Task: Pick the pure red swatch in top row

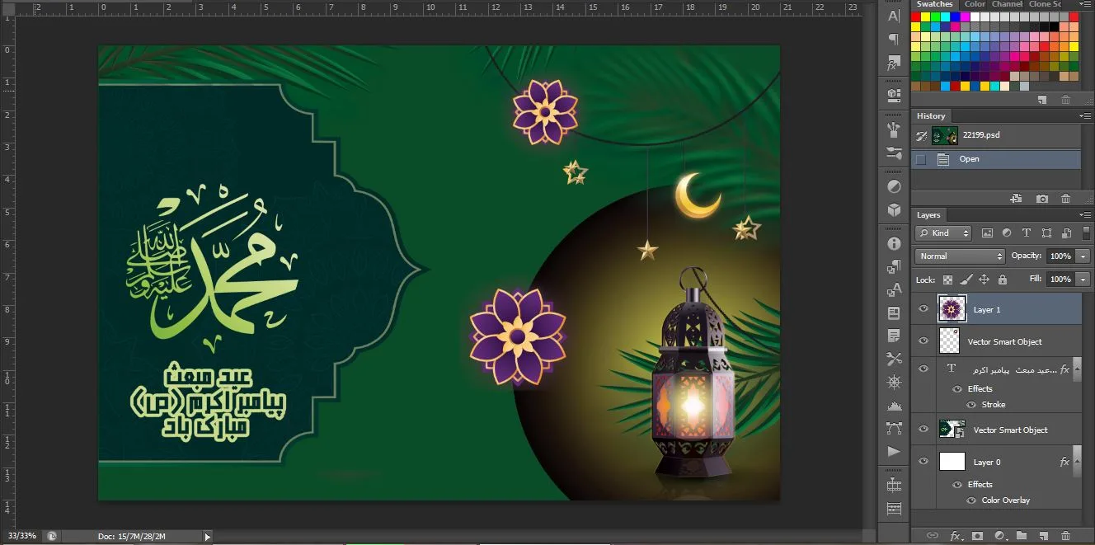Action: point(916,16)
